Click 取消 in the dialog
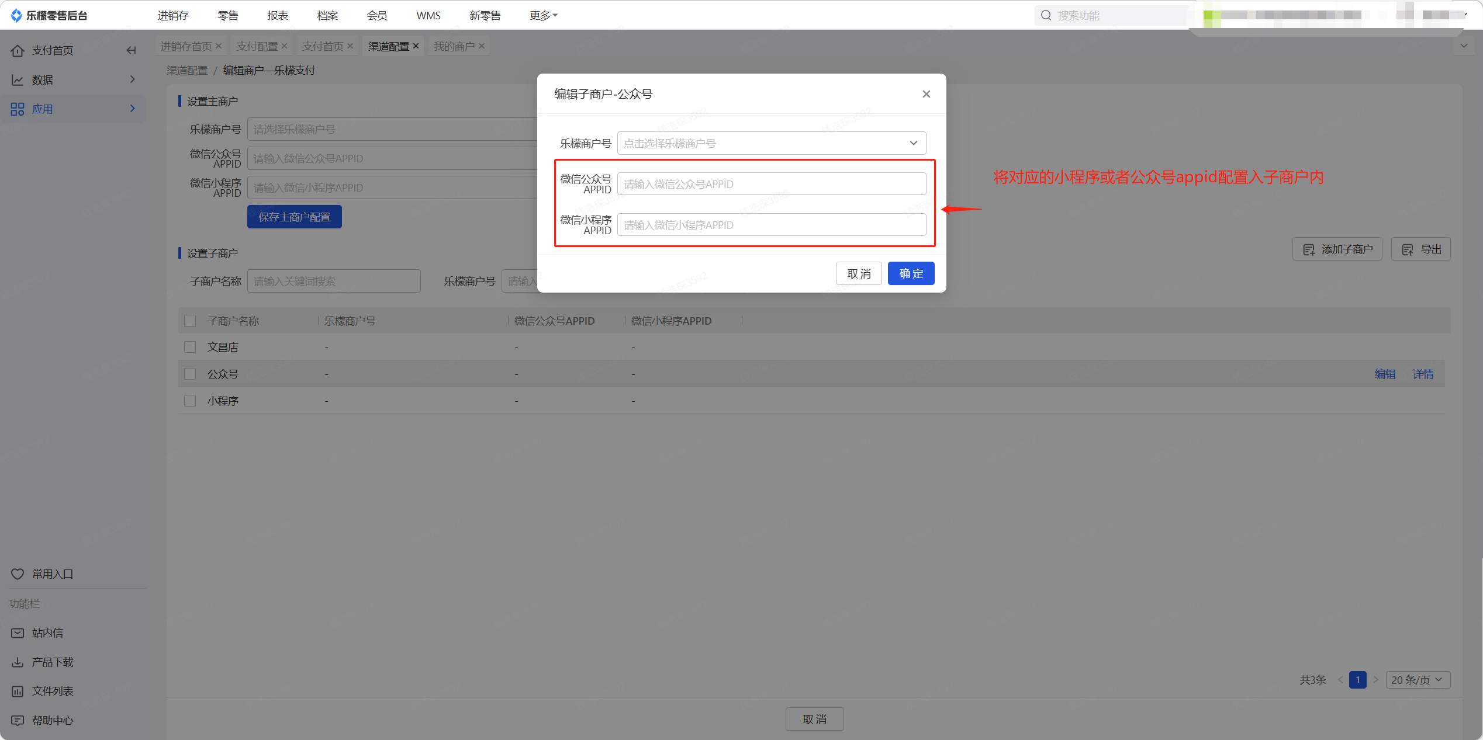Image resolution: width=1483 pixels, height=740 pixels. point(859,273)
